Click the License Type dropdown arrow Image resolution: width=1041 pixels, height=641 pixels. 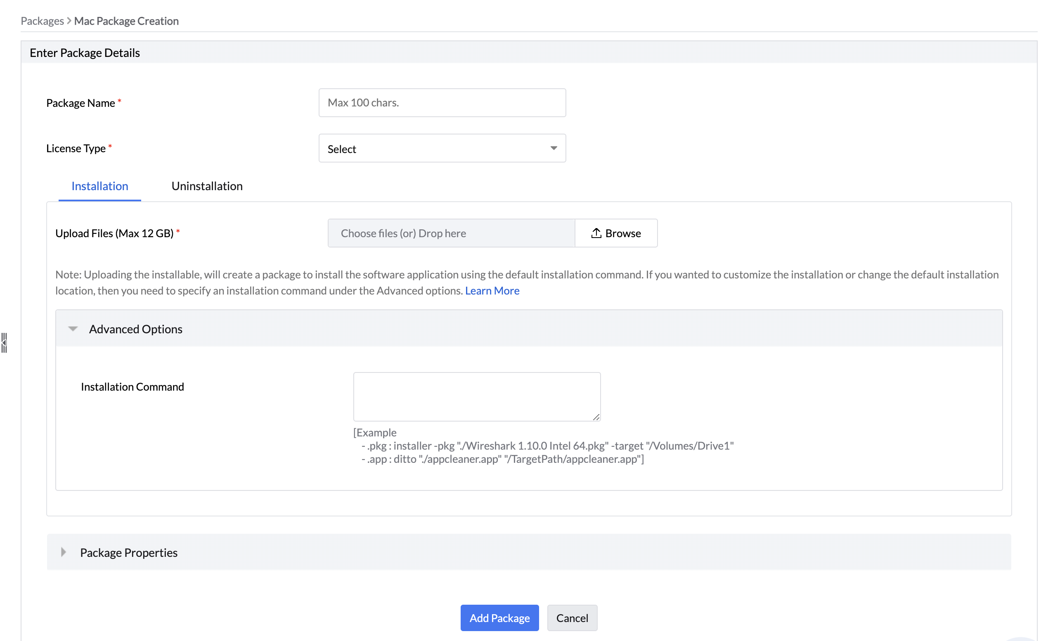[554, 148]
